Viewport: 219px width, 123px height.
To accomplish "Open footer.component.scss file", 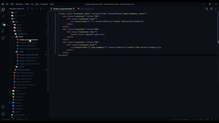I will coord(28,43).
